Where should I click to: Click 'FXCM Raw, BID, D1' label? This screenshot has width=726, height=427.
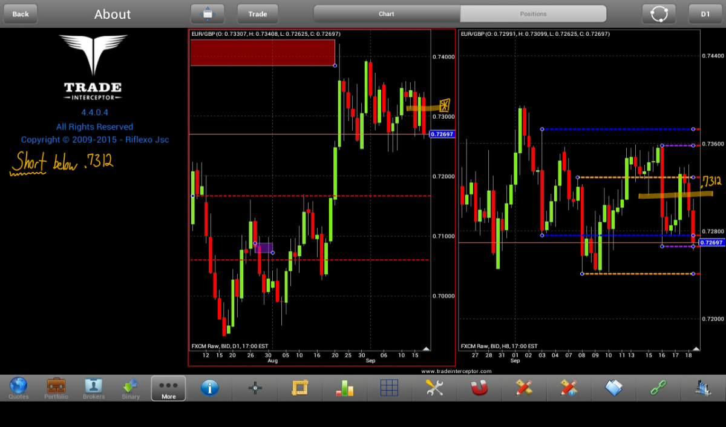coord(230,346)
